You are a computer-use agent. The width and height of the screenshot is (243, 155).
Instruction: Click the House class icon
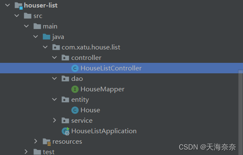point(75,110)
